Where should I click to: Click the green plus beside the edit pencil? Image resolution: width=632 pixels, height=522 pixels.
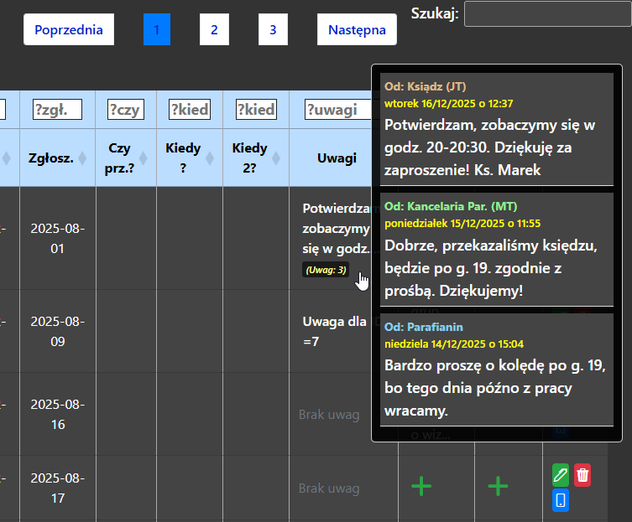tap(499, 487)
